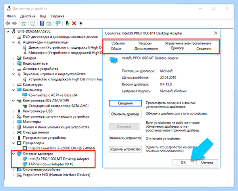Click the speaker icon beside Динамики

[25, 48]
